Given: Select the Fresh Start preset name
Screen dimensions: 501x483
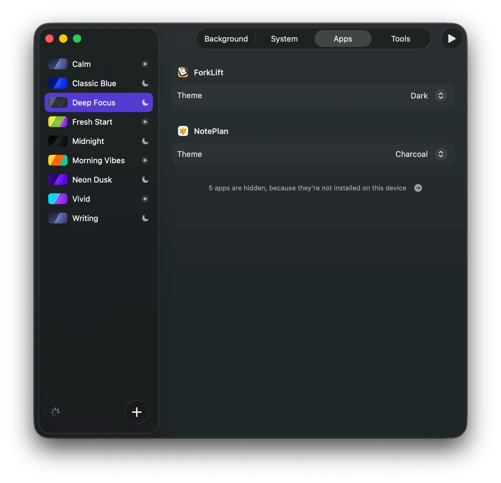Looking at the screenshot, I should [92, 122].
